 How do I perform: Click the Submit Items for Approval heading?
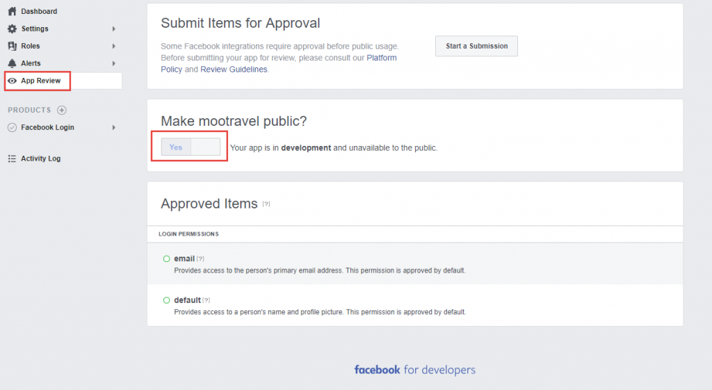pos(240,23)
